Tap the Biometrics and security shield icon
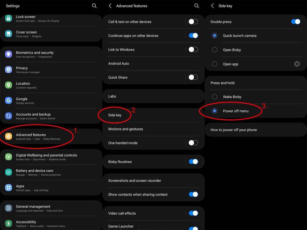Viewport: 307px width, 230px height. coord(9,54)
